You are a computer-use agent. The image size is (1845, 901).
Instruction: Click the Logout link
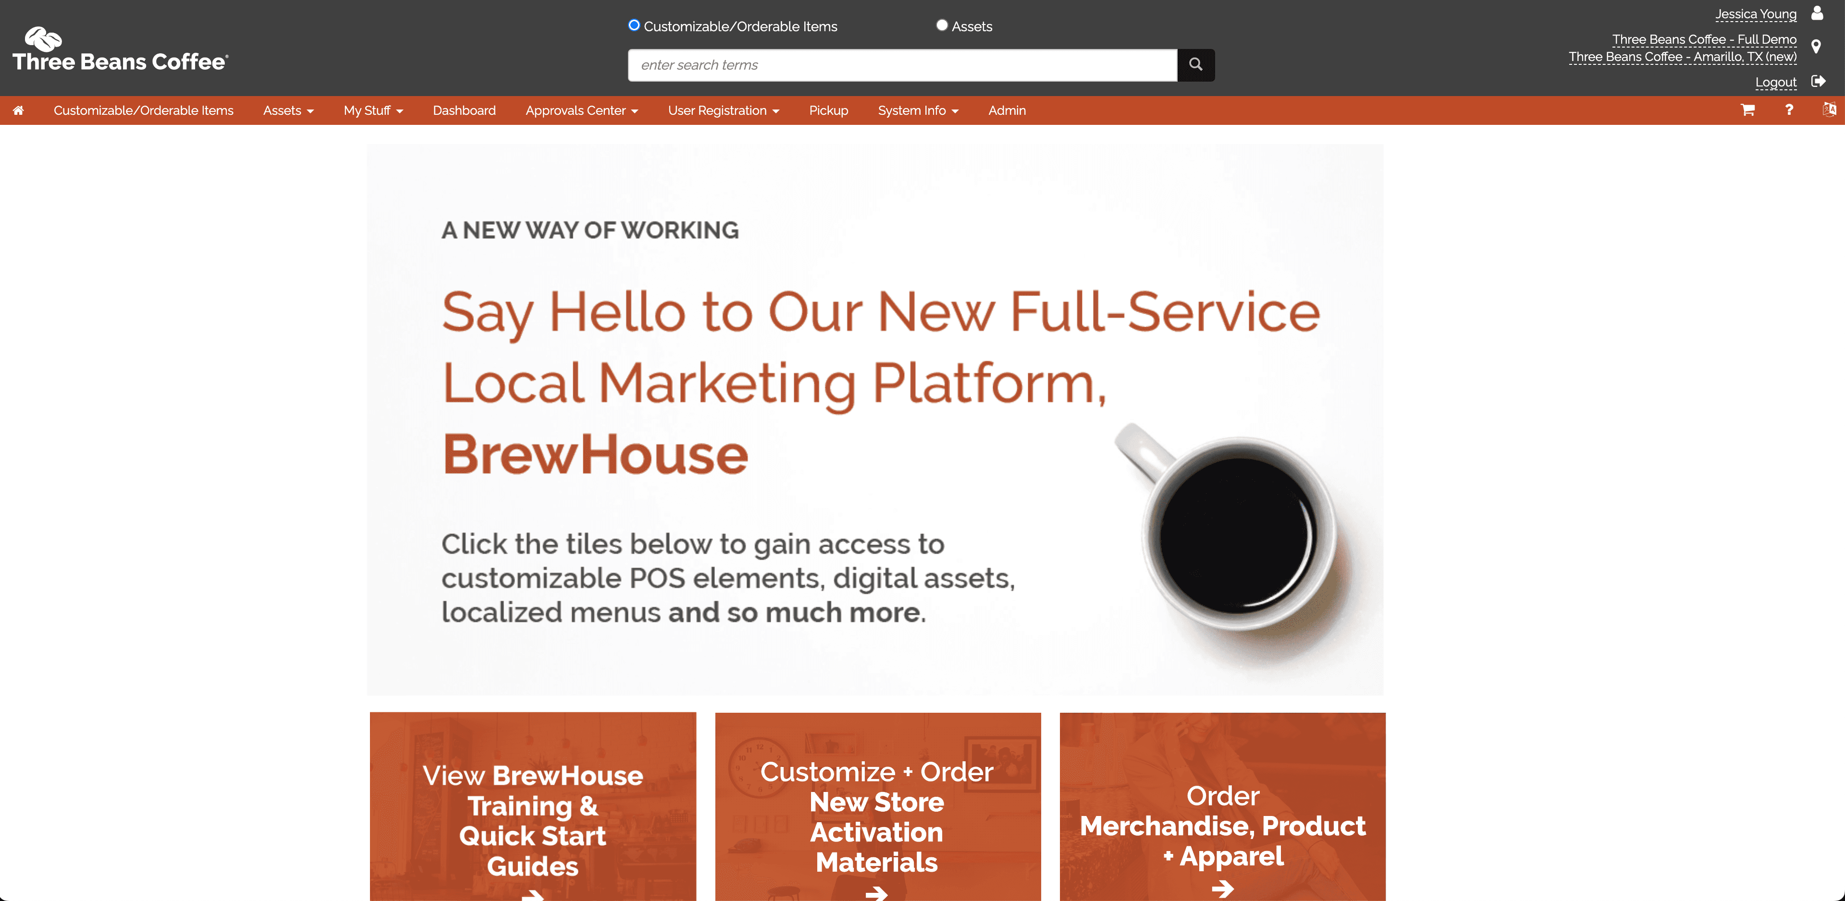[1775, 82]
